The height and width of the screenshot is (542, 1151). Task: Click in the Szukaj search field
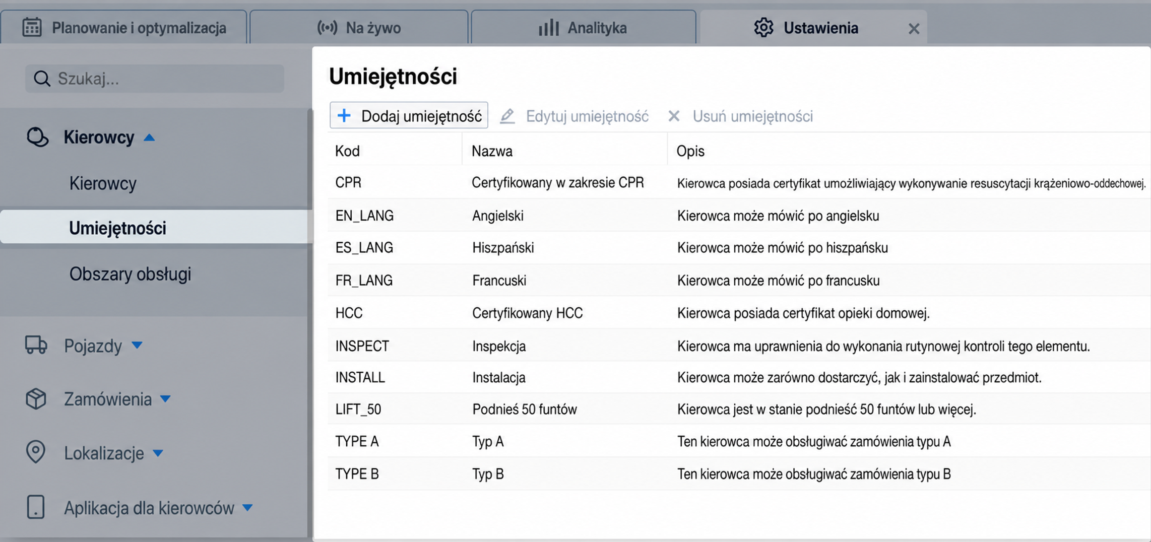click(155, 79)
